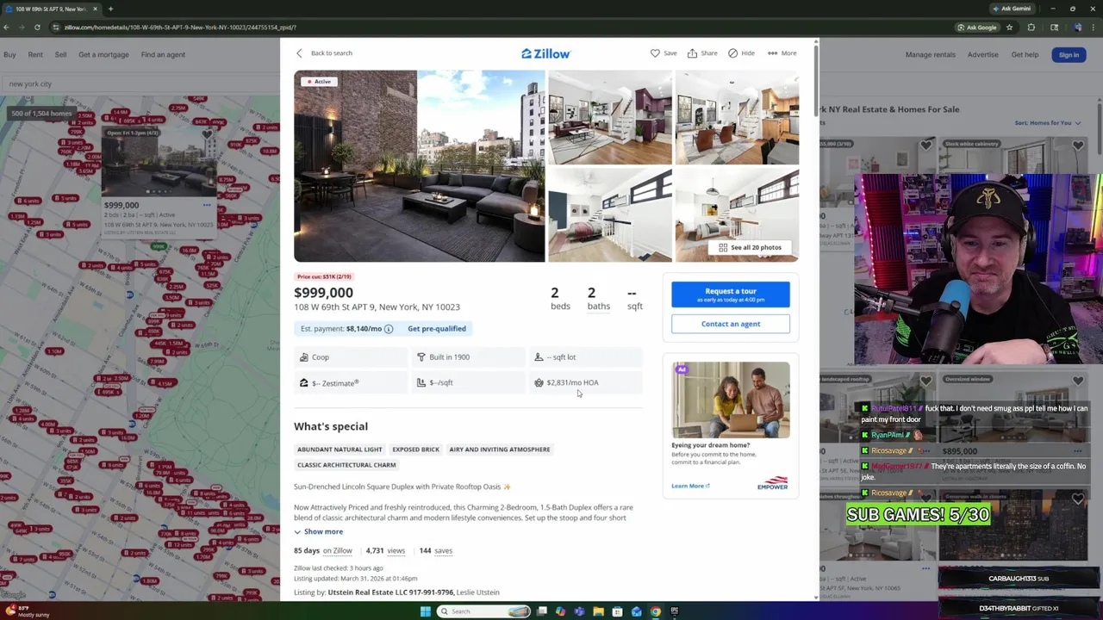Click the ABUNDANT NATURAL LIGHT tag
Viewport: 1103px width, 620px height.
pos(340,449)
